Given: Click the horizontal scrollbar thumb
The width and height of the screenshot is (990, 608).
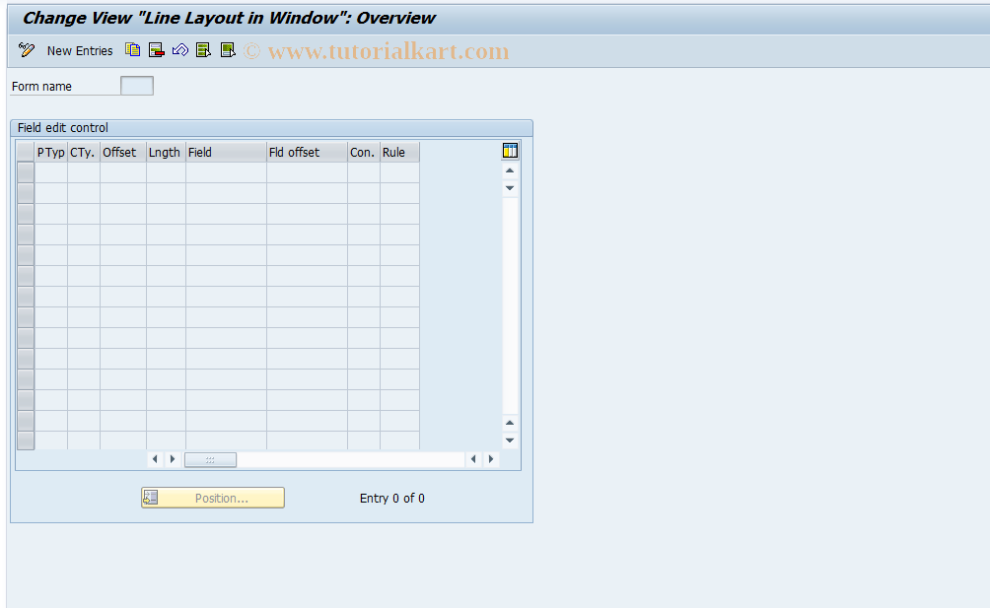Looking at the screenshot, I should tap(210, 460).
